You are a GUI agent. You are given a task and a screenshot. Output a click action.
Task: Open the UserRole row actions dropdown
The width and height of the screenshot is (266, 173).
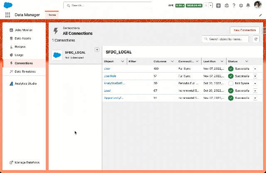[255, 76]
